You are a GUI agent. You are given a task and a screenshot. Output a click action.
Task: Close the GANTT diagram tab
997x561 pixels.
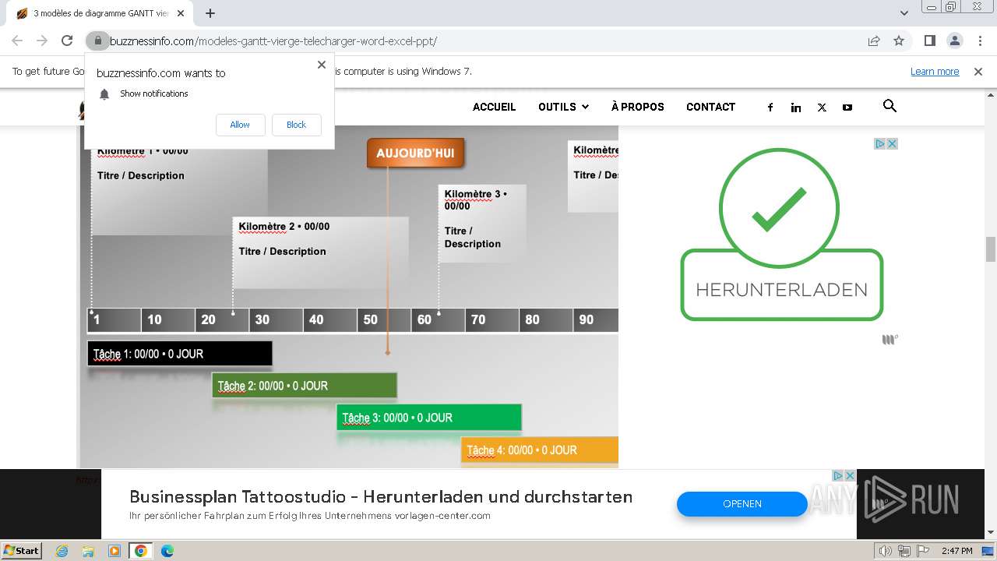click(x=181, y=13)
